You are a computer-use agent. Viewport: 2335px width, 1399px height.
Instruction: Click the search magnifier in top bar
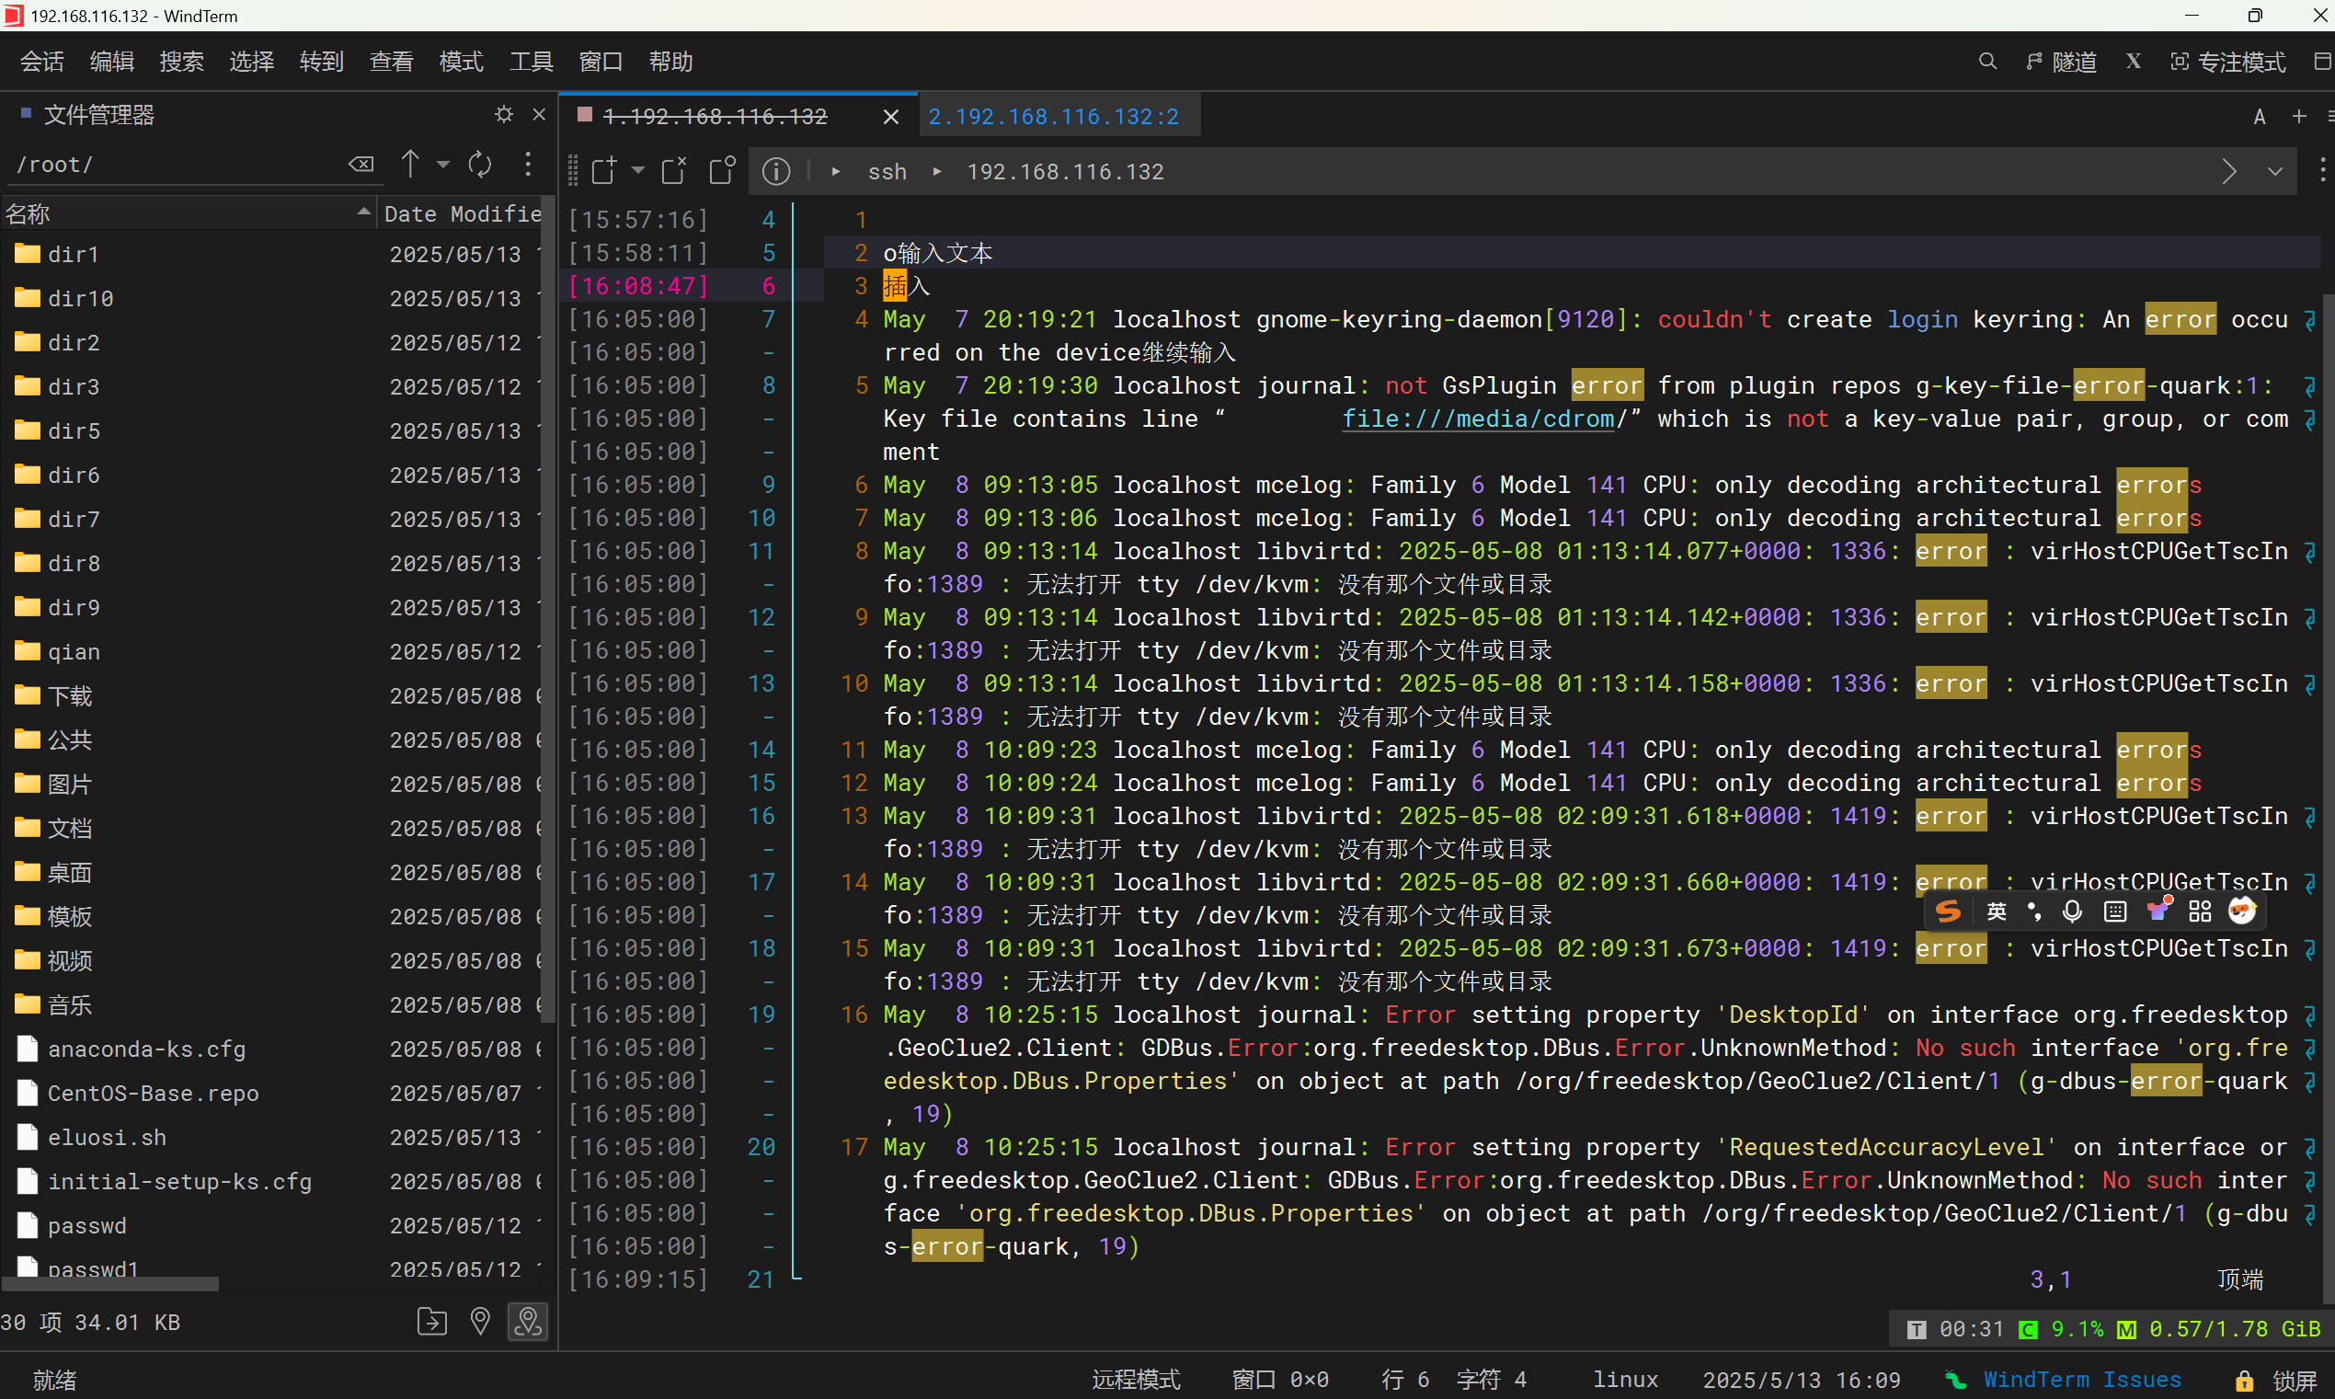tap(1987, 63)
